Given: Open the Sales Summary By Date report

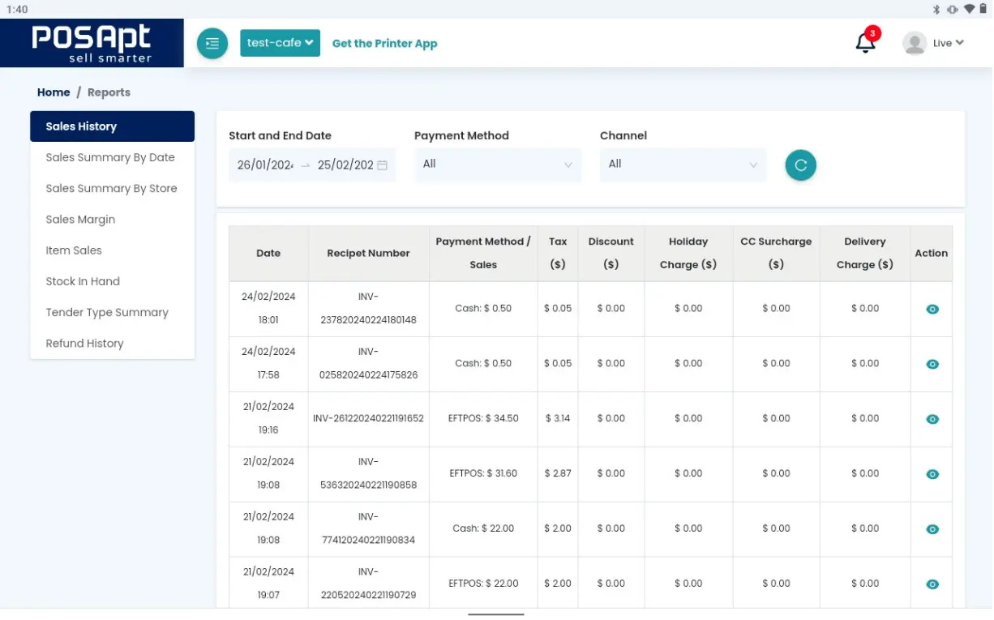Looking at the screenshot, I should coord(110,157).
